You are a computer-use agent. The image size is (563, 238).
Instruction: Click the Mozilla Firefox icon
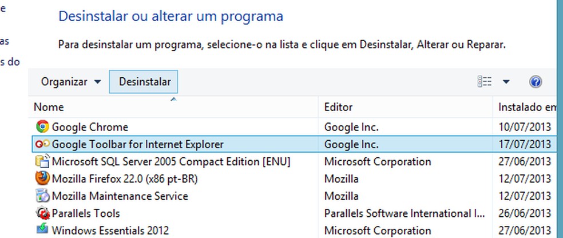coord(42,178)
